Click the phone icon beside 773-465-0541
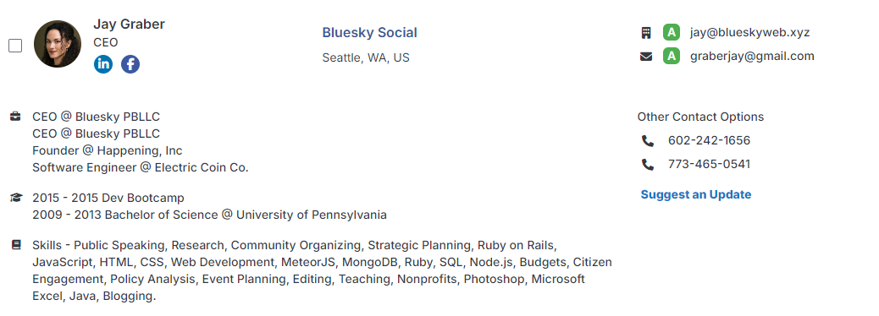The image size is (879, 316). pyautogui.click(x=648, y=165)
